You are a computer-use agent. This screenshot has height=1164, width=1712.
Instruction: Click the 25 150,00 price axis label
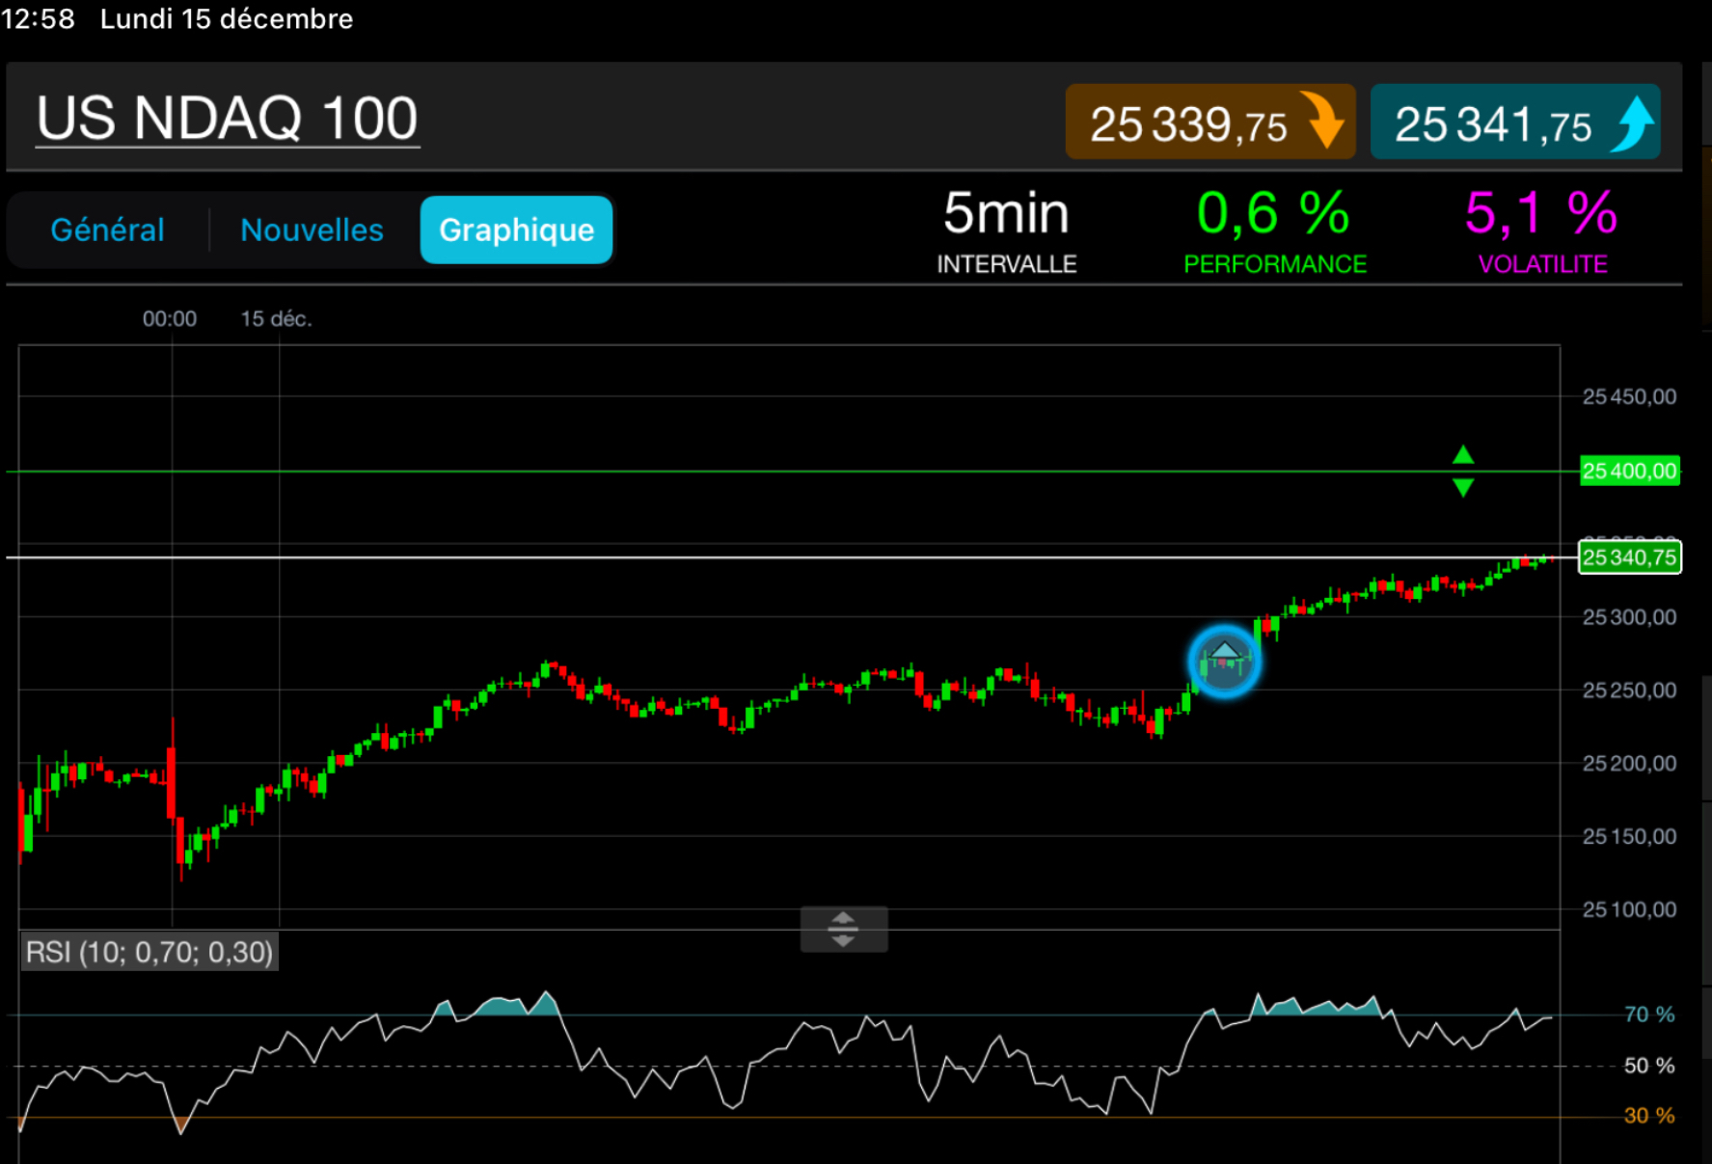click(1630, 837)
